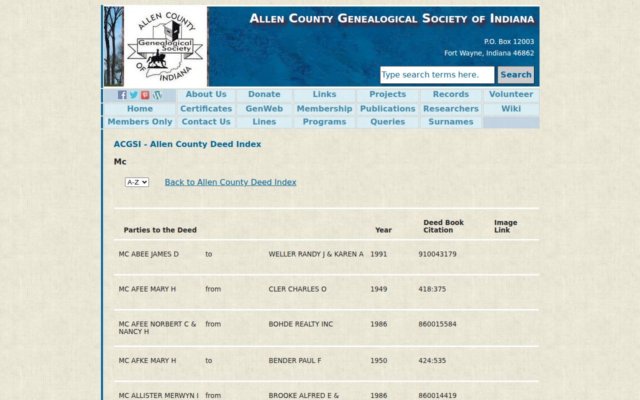This screenshot has height=400, width=640.
Task: Select the MC ABEE JAMES D entry
Action: [x=148, y=254]
